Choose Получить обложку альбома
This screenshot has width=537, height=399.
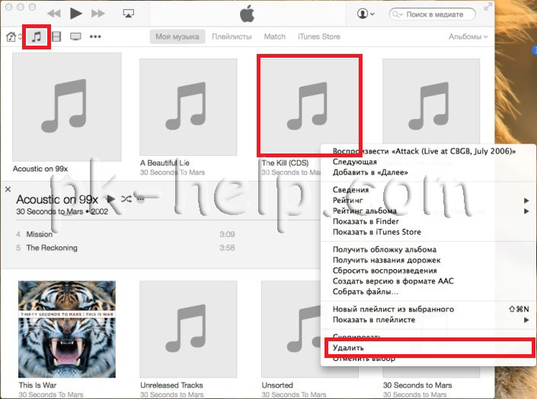[x=428, y=249]
